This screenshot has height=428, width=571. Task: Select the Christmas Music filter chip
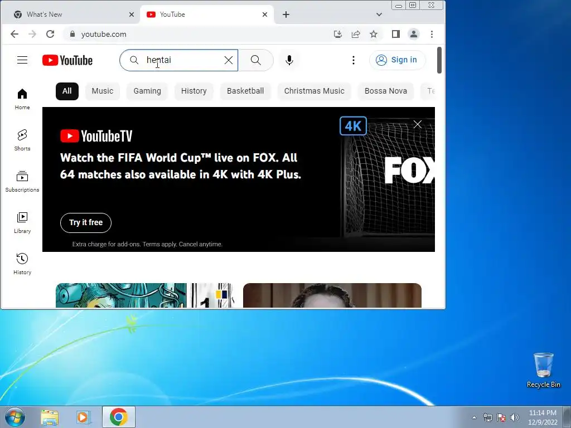point(314,91)
